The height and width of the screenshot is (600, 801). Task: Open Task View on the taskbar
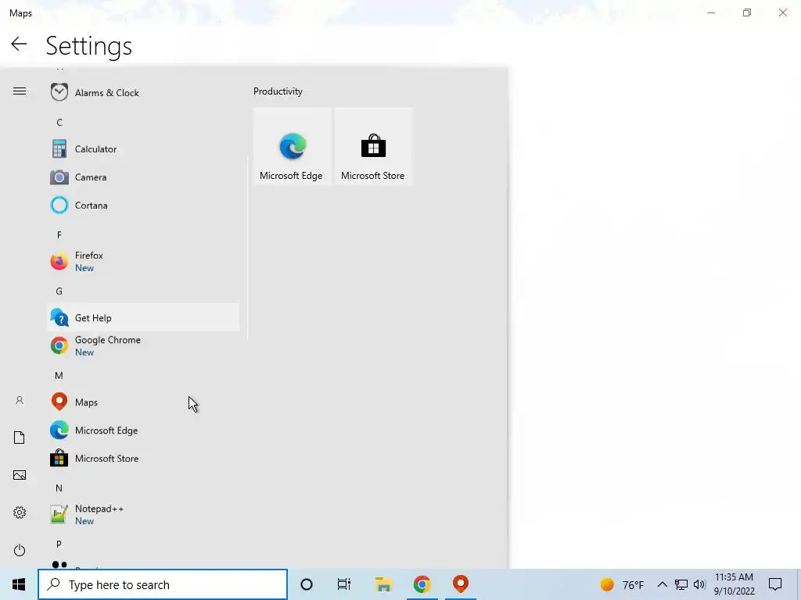click(x=344, y=584)
